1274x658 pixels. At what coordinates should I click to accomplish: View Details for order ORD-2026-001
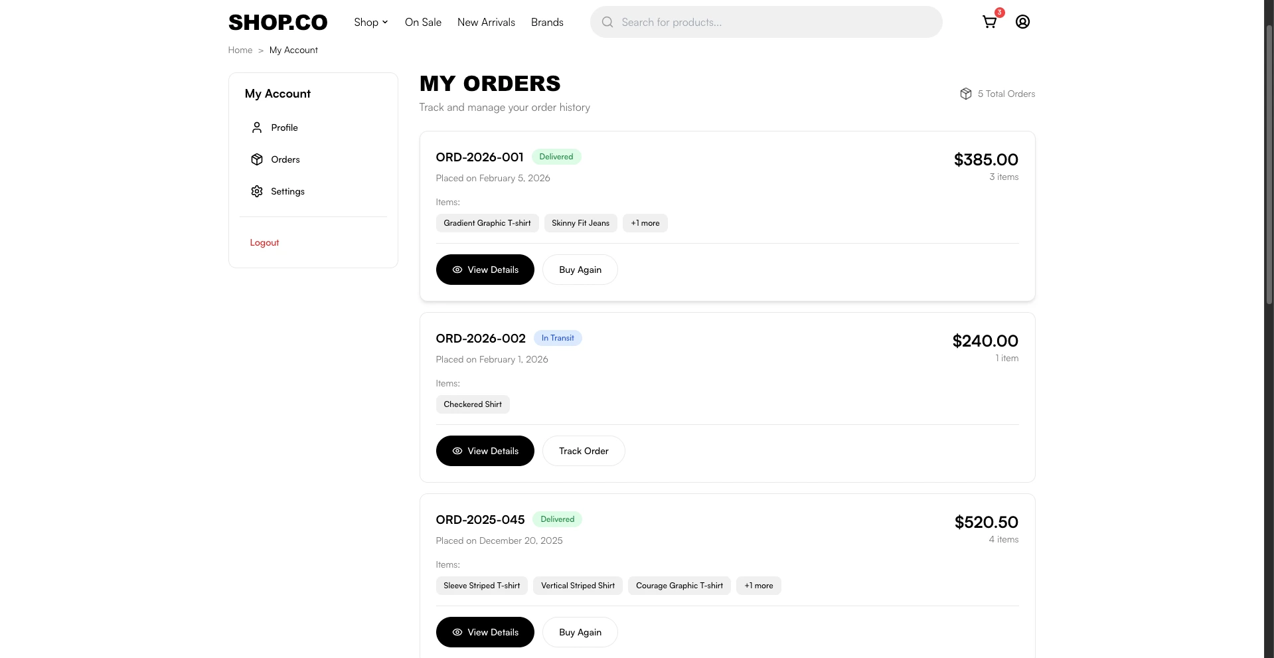point(485,270)
